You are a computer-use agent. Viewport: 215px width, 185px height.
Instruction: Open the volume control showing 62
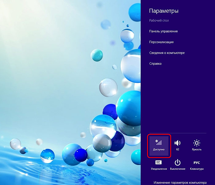(178, 146)
